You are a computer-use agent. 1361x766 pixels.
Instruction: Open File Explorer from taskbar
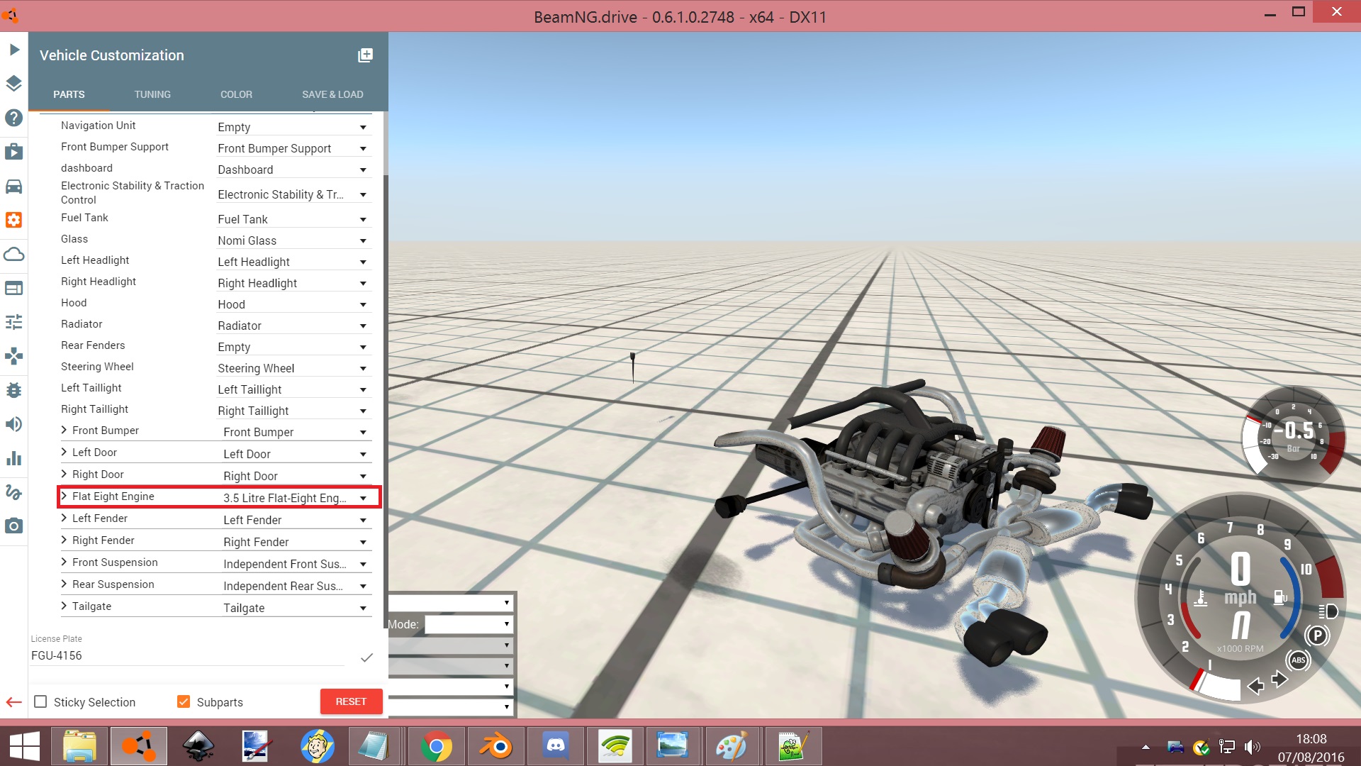point(79,746)
